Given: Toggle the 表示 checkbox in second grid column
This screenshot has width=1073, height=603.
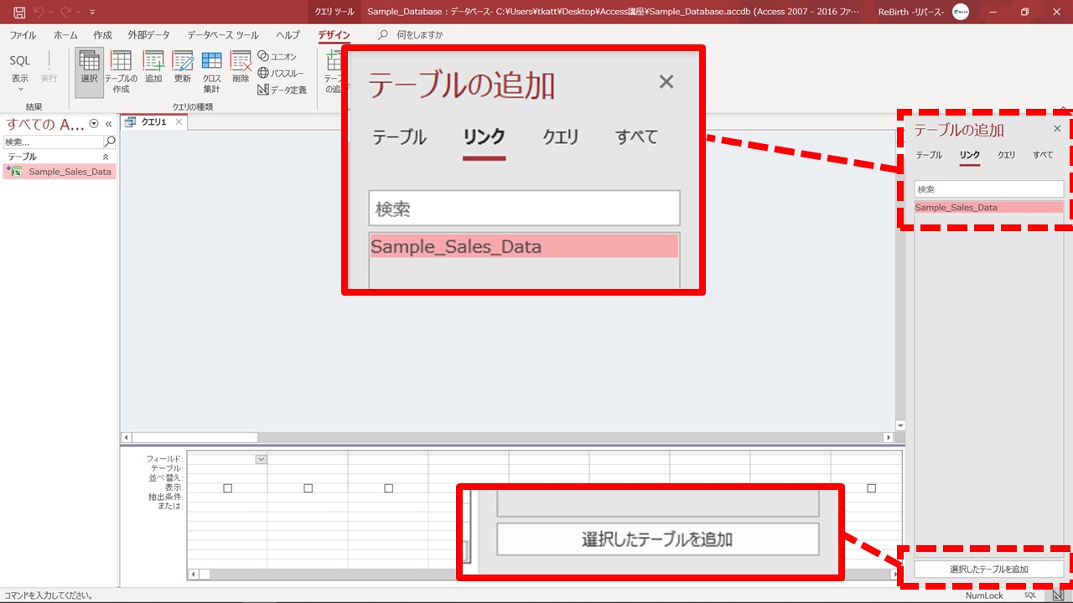Looking at the screenshot, I should [308, 488].
